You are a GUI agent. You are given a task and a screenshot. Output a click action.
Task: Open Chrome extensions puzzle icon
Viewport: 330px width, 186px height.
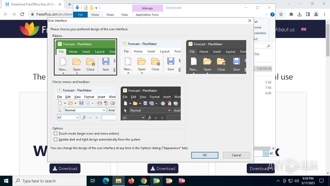291,14
